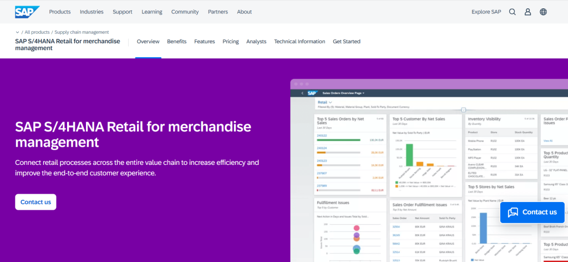This screenshot has width=568, height=262.
Task: Click the SAP S/4HANA Retail page title
Action: tap(67, 44)
